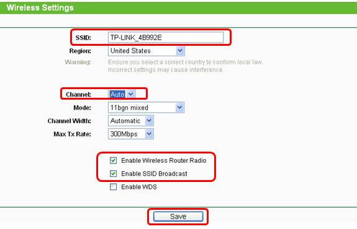Uncheck Enable Wireless Router Radio checkbox
Image resolution: width=357 pixels, height=229 pixels.
(x=113, y=160)
